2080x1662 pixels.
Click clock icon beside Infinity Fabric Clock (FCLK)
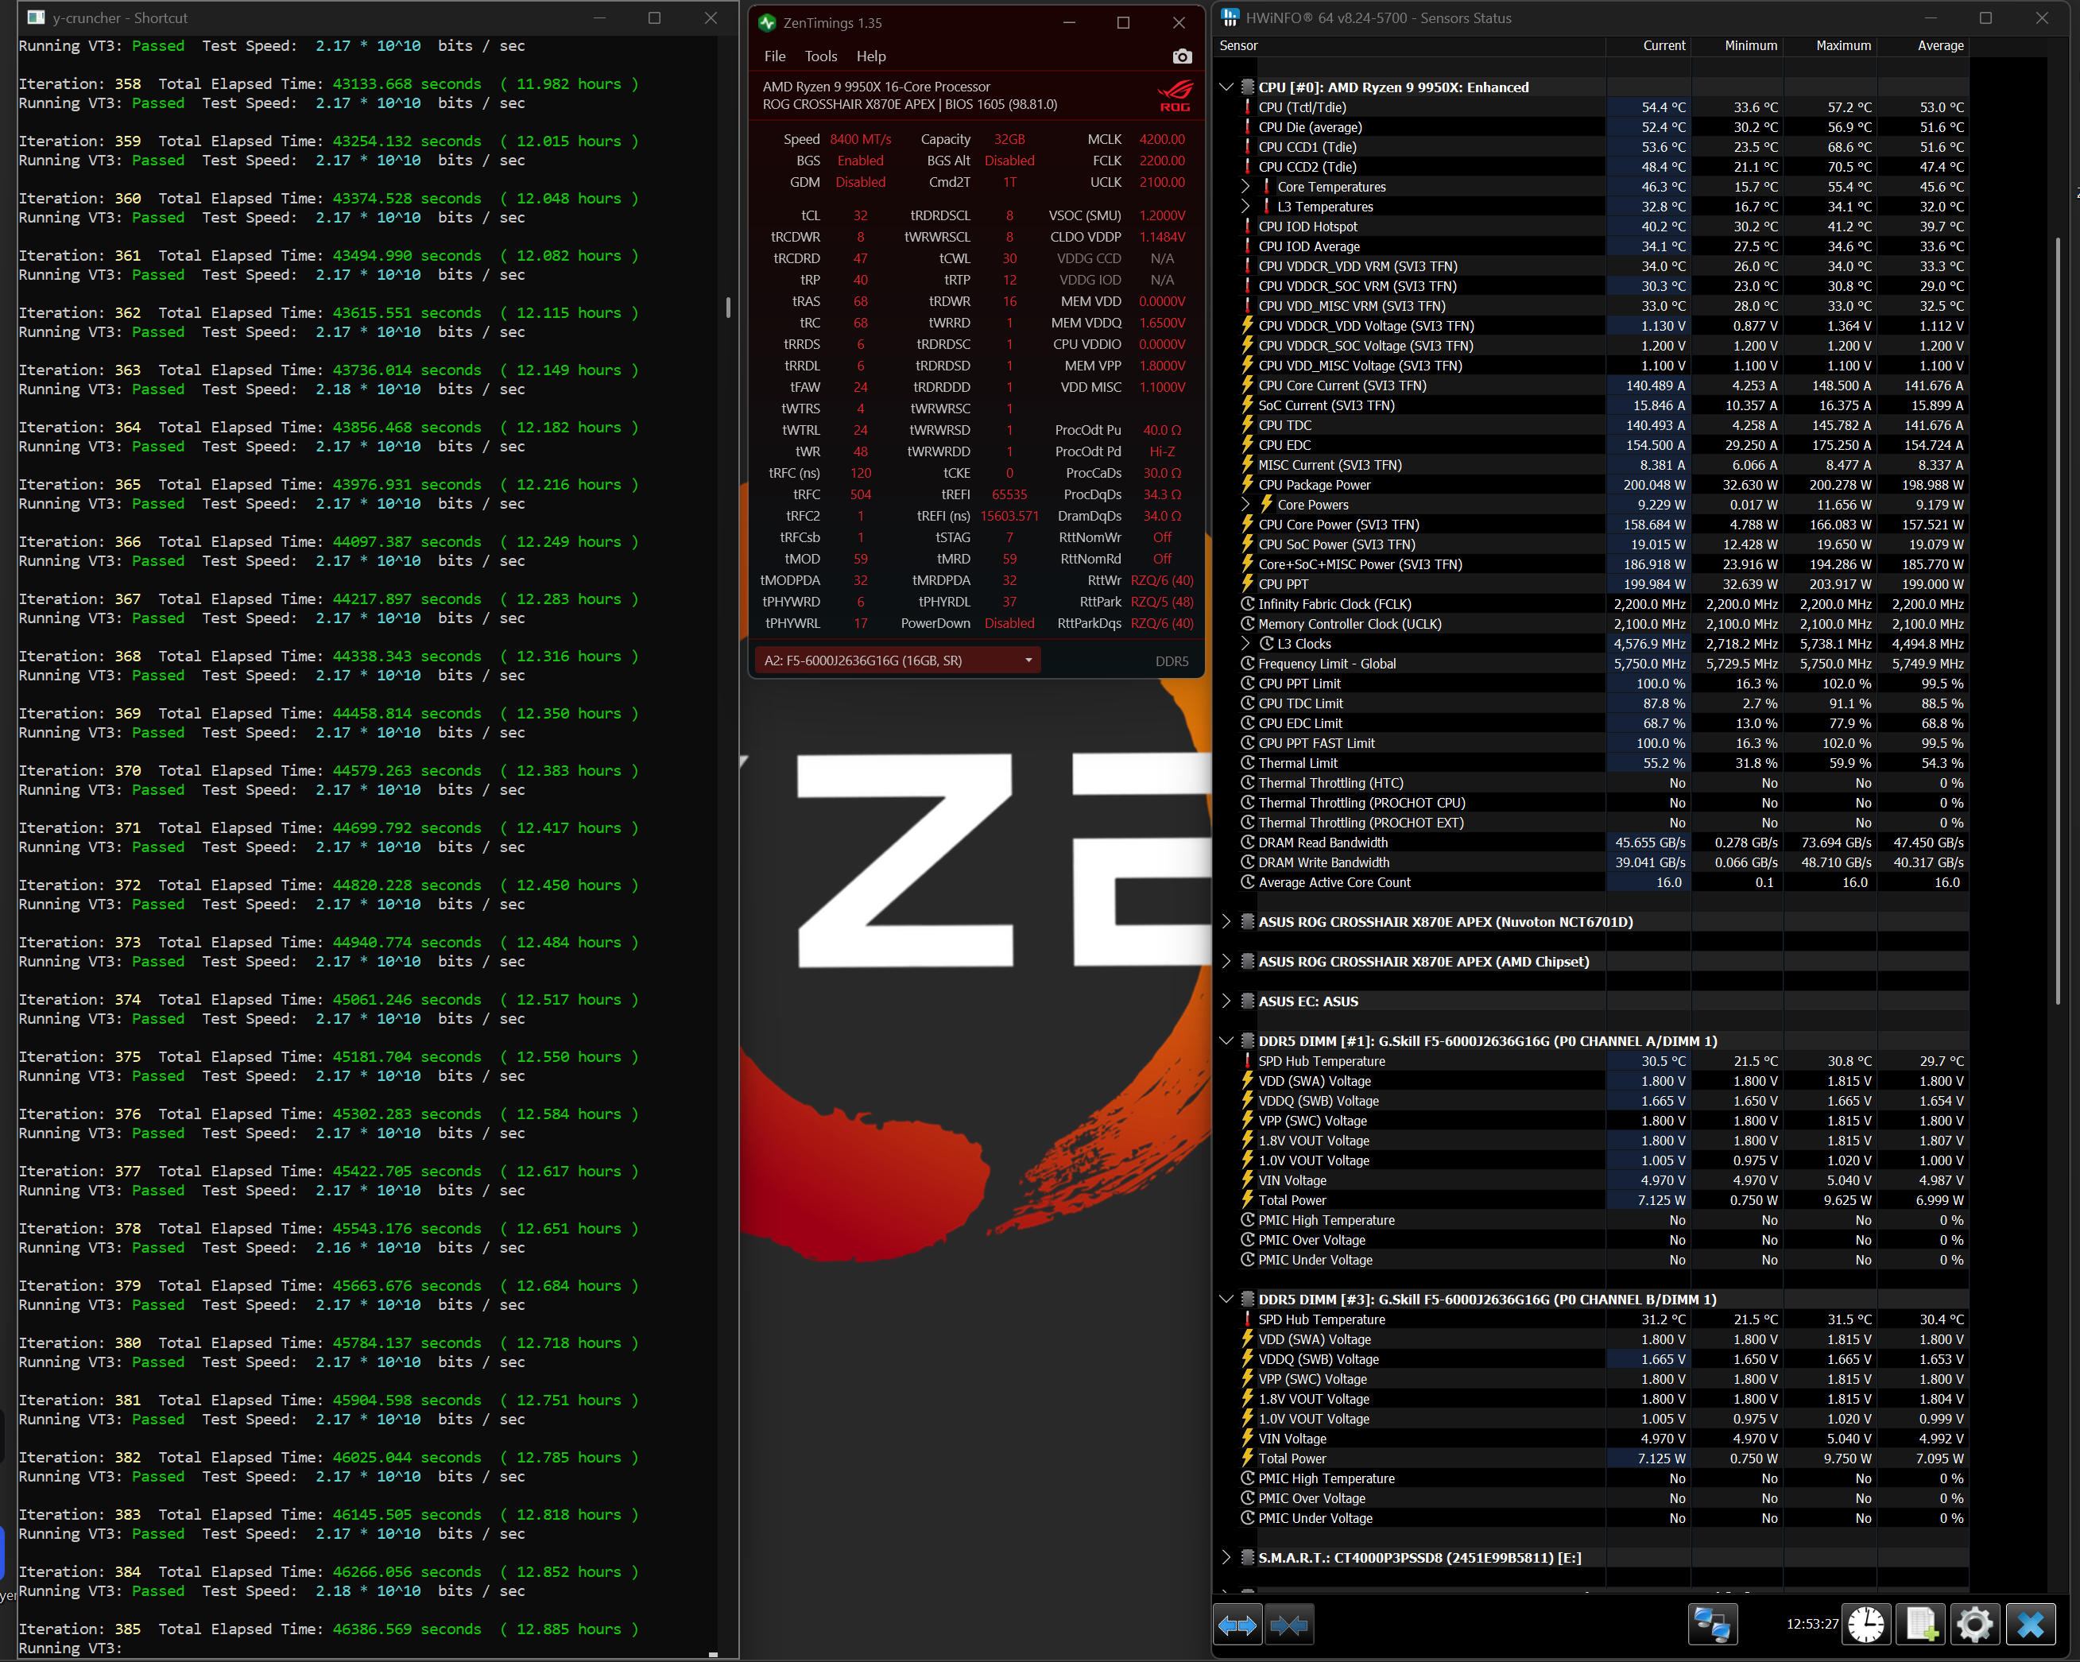[1247, 604]
